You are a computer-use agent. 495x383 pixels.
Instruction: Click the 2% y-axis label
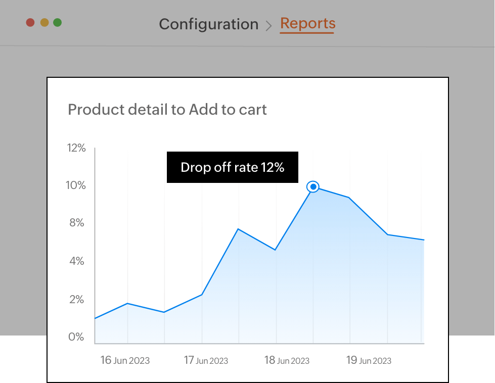click(76, 300)
